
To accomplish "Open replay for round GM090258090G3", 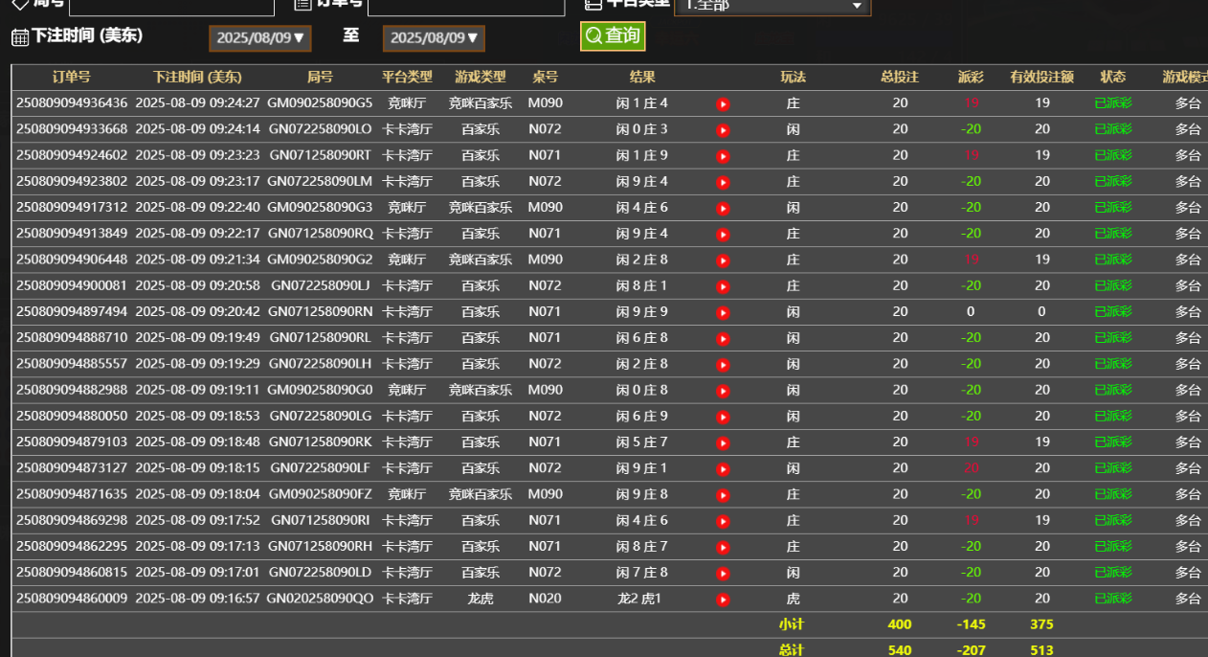I will pyautogui.click(x=723, y=207).
